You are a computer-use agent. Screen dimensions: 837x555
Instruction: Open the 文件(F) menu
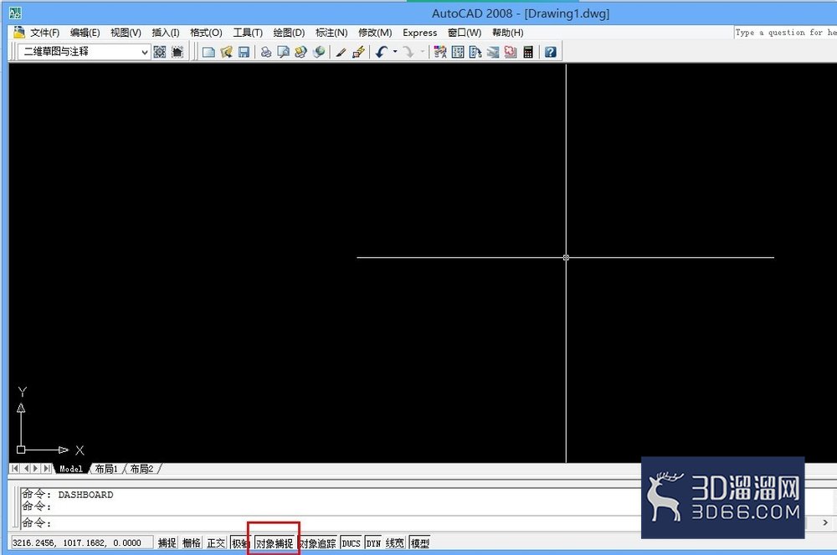[45, 33]
